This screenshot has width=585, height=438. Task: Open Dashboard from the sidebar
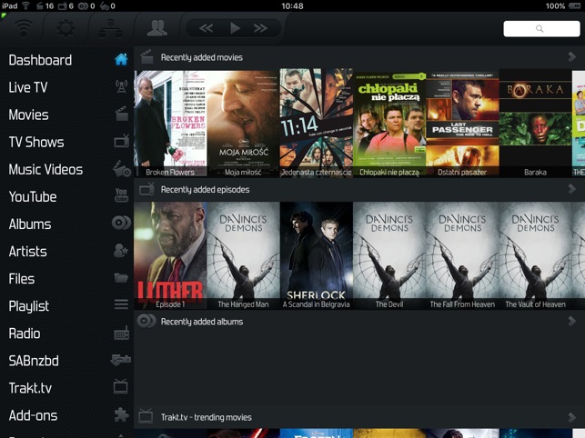tap(40, 60)
